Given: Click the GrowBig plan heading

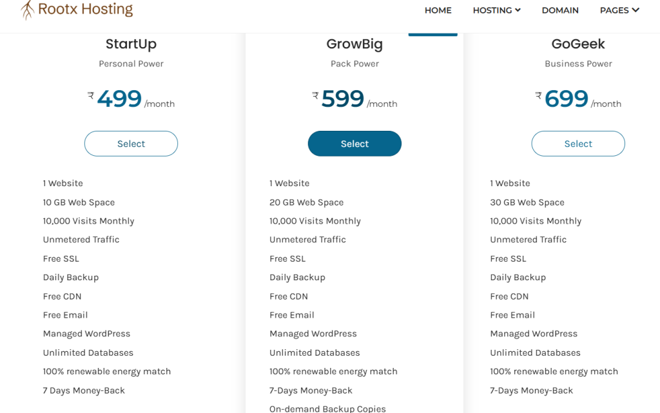Looking at the screenshot, I should pos(354,44).
